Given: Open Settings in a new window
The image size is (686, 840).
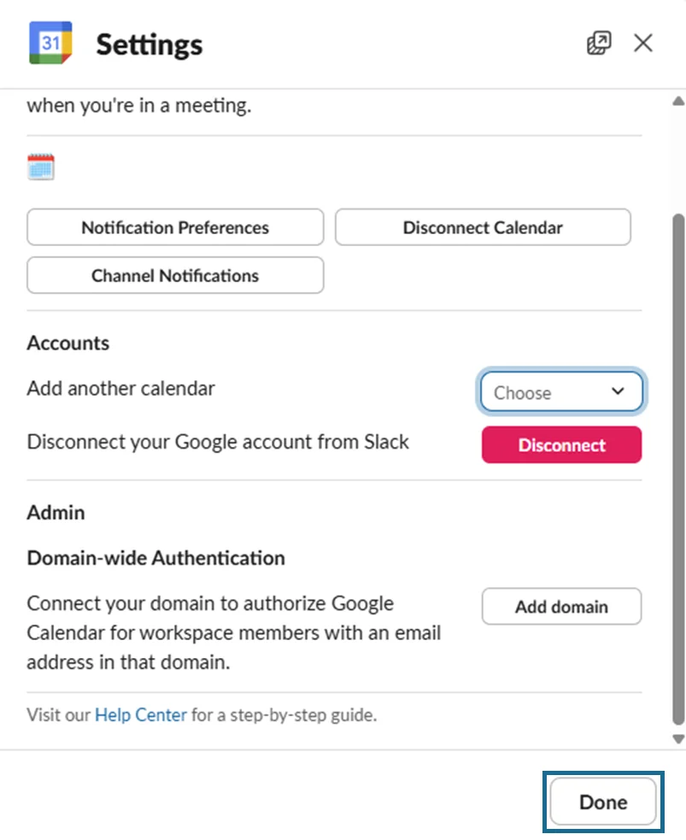Looking at the screenshot, I should (x=599, y=43).
